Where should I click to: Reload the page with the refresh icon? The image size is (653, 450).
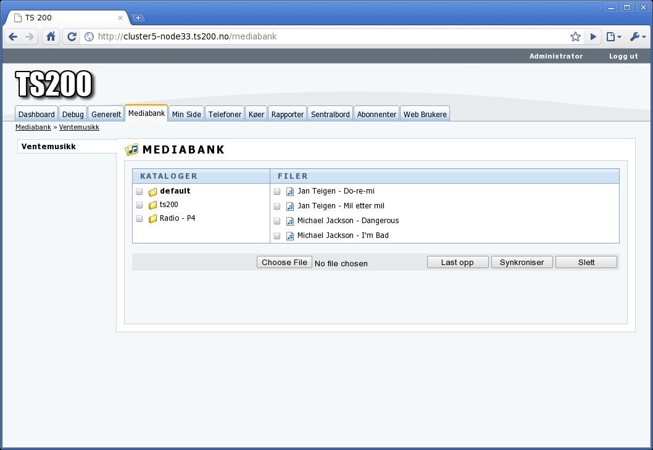coord(72,36)
